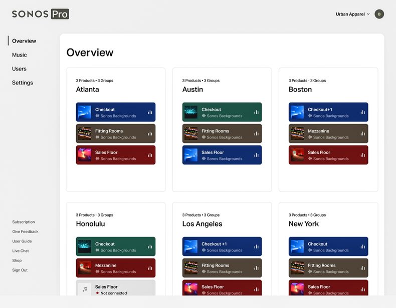This screenshot has width=396, height=308.
Task: Click Los Angeles Checkout +1 album art
Action: pos(191,246)
